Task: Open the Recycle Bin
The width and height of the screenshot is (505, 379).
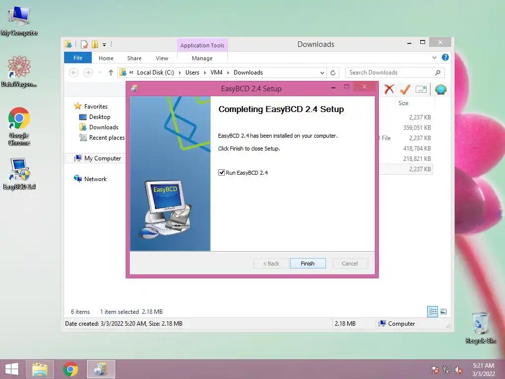Action: [480, 328]
